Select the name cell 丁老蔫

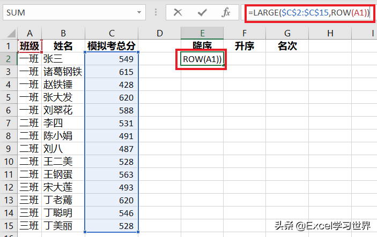coord(63,200)
